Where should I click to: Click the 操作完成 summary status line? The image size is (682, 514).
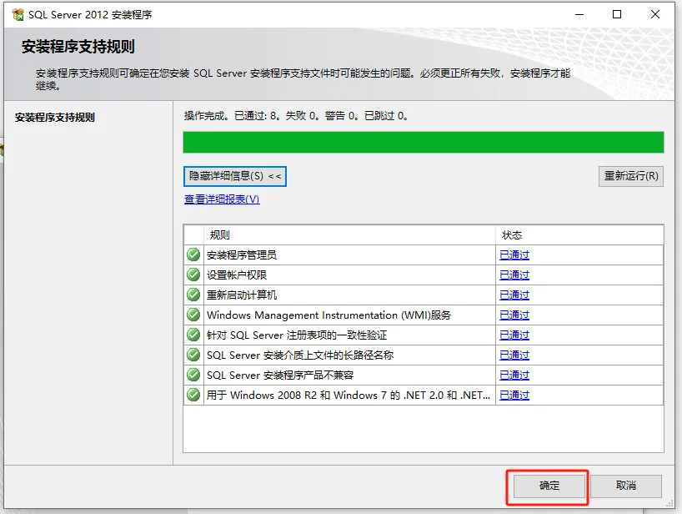tap(296, 116)
